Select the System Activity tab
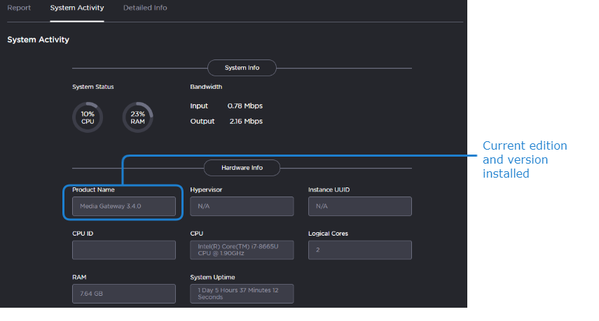Viewport: 599px width, 321px height. point(77,8)
